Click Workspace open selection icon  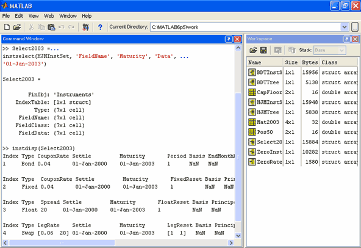(277, 50)
